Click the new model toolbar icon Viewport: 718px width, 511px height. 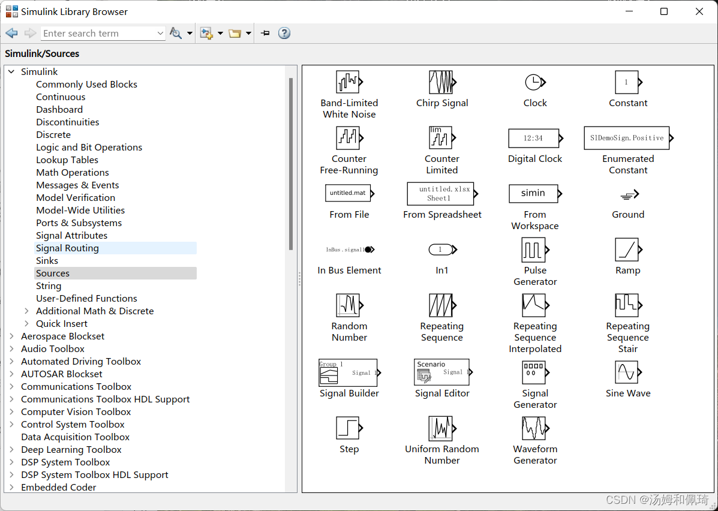[206, 33]
